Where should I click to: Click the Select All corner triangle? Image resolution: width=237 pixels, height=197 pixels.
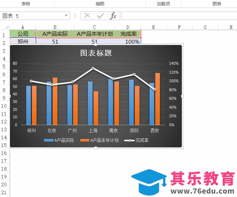[x=7, y=27]
